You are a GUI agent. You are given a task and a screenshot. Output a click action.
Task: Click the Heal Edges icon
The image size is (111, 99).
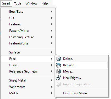click(59, 78)
